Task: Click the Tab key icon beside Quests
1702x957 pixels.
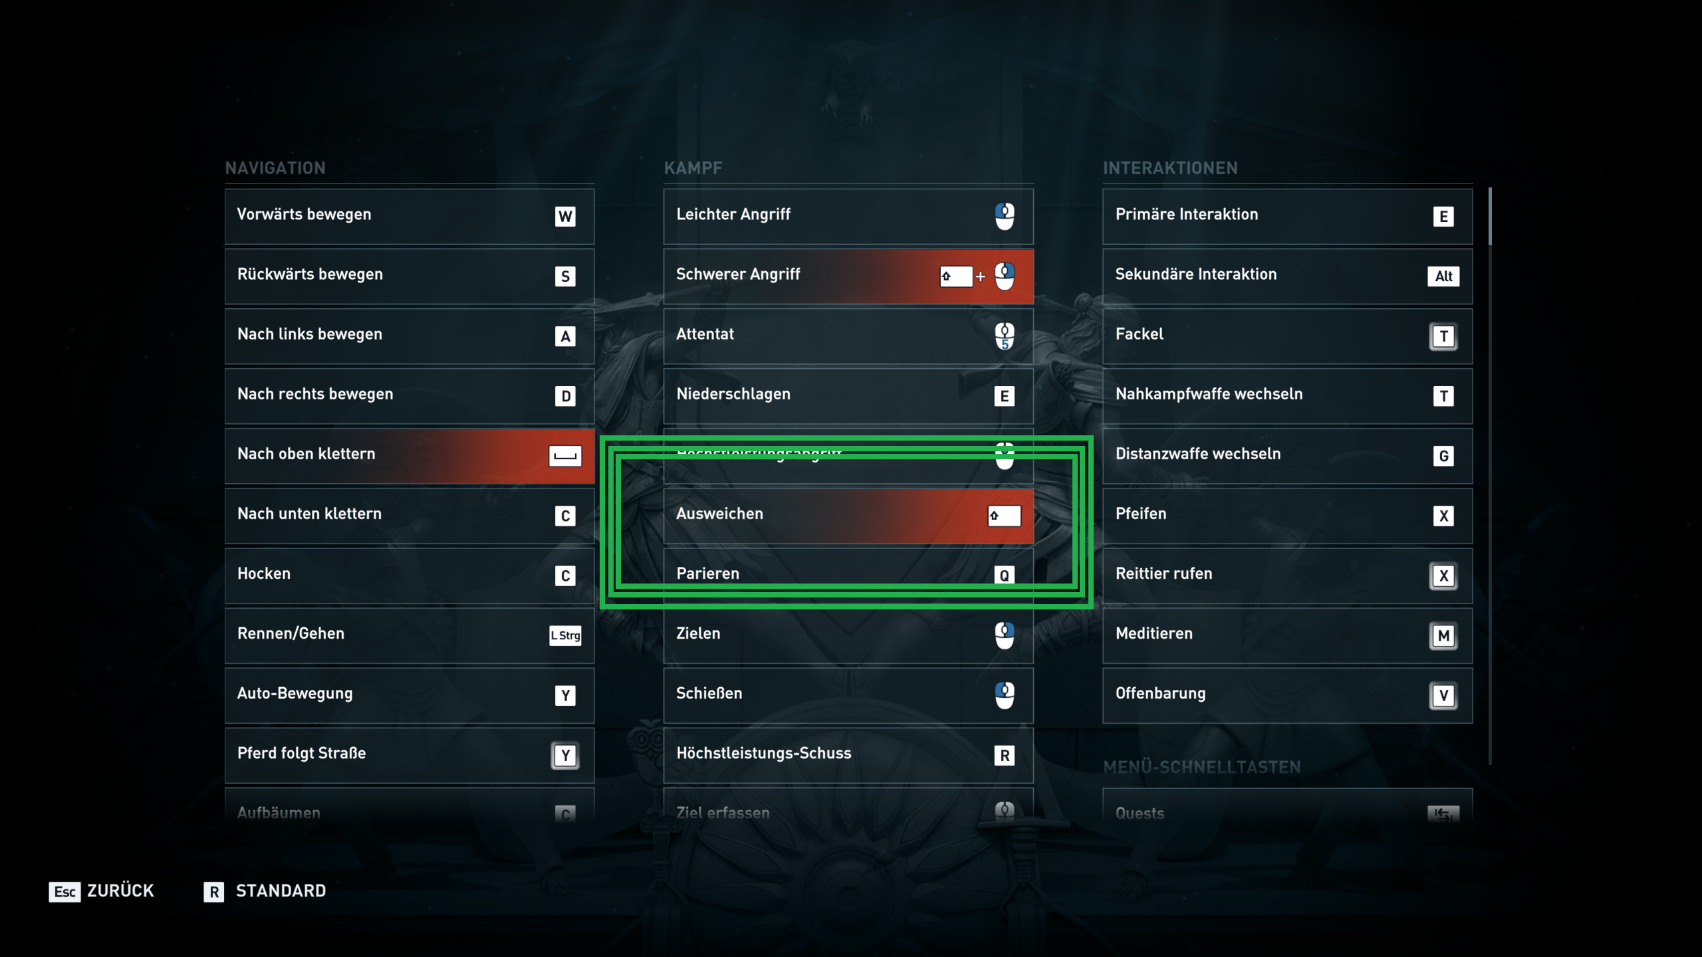Action: click(x=1443, y=813)
